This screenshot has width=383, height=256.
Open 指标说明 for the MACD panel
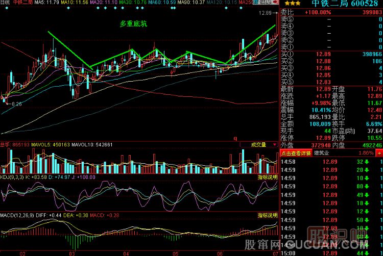click(267, 216)
